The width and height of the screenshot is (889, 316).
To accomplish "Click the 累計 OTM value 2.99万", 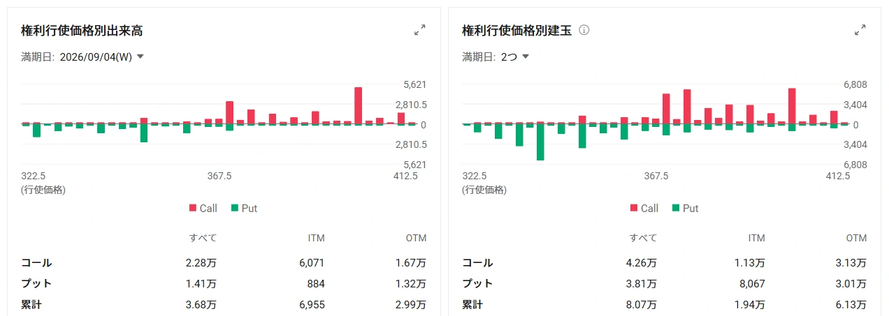I will [x=411, y=304].
